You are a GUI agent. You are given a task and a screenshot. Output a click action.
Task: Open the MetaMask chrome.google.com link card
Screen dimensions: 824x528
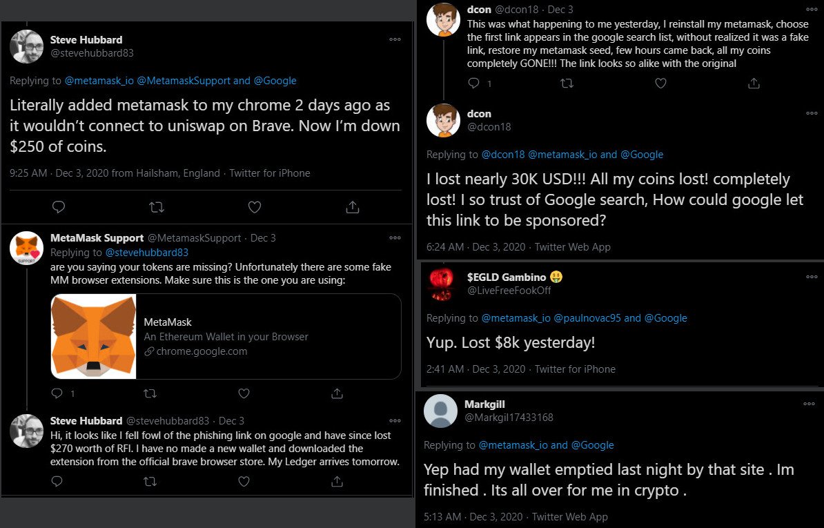pyautogui.click(x=226, y=336)
